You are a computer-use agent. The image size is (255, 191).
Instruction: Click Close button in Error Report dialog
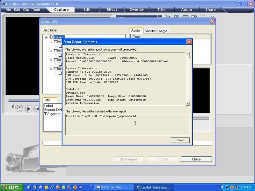click(x=180, y=140)
